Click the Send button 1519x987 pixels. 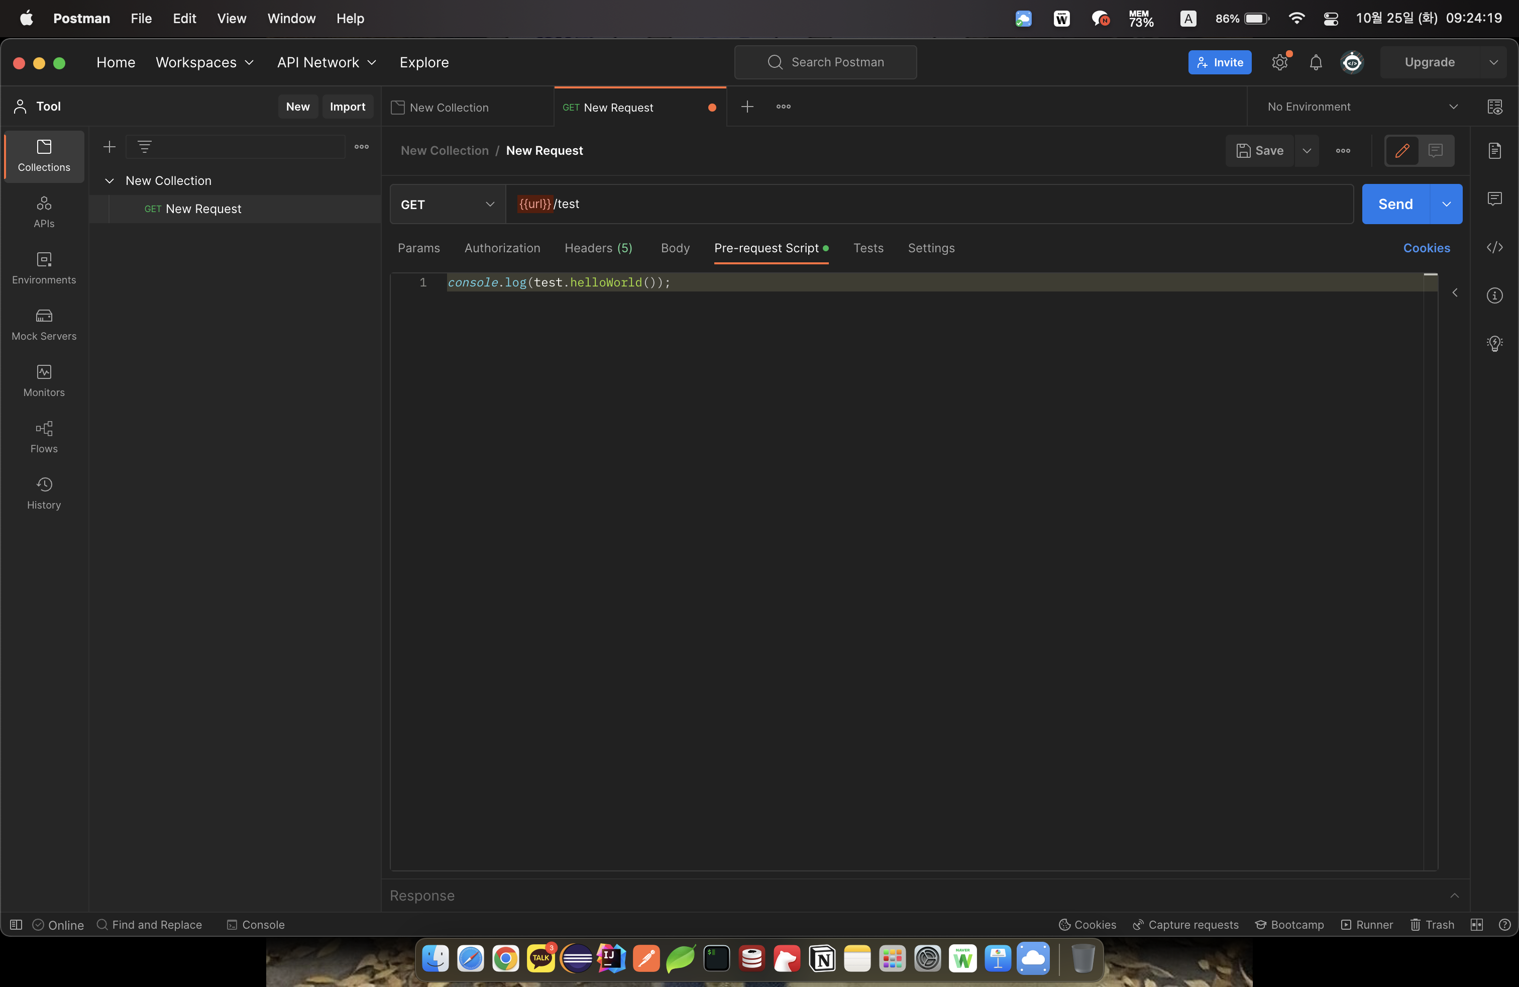[1395, 205]
